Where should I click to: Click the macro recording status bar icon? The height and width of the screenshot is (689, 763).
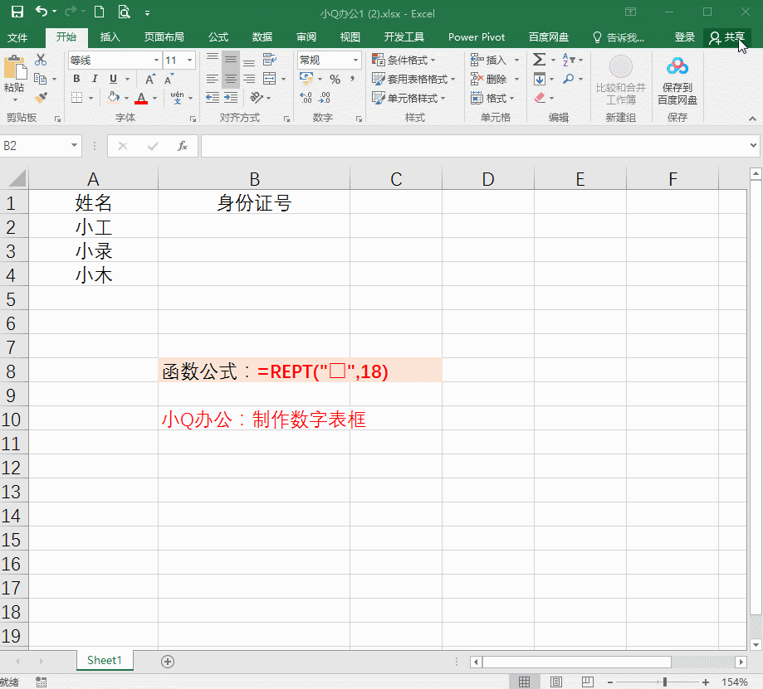(42, 682)
